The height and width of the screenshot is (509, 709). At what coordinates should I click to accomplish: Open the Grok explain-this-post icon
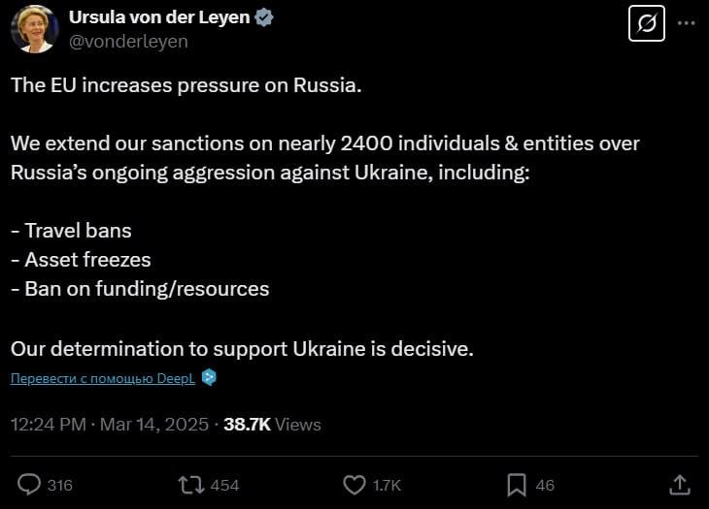click(646, 22)
